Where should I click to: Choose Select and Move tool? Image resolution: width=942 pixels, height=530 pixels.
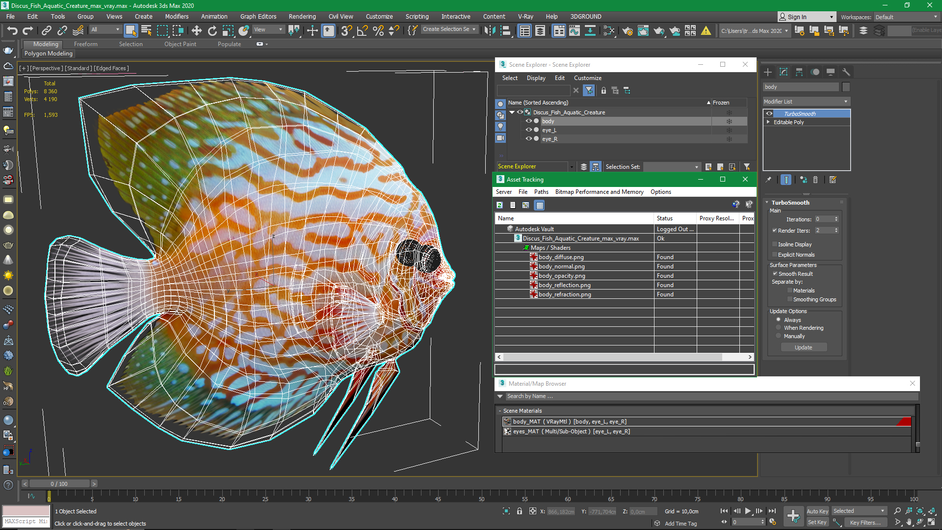click(196, 30)
